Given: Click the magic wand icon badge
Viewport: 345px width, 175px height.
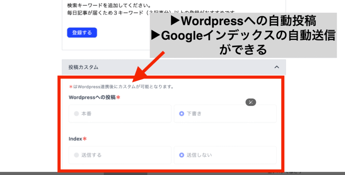Looking at the screenshot, I should point(251,102).
